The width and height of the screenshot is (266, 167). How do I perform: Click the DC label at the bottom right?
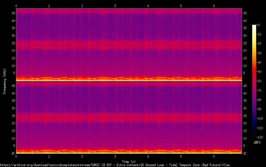[x=245, y=153]
